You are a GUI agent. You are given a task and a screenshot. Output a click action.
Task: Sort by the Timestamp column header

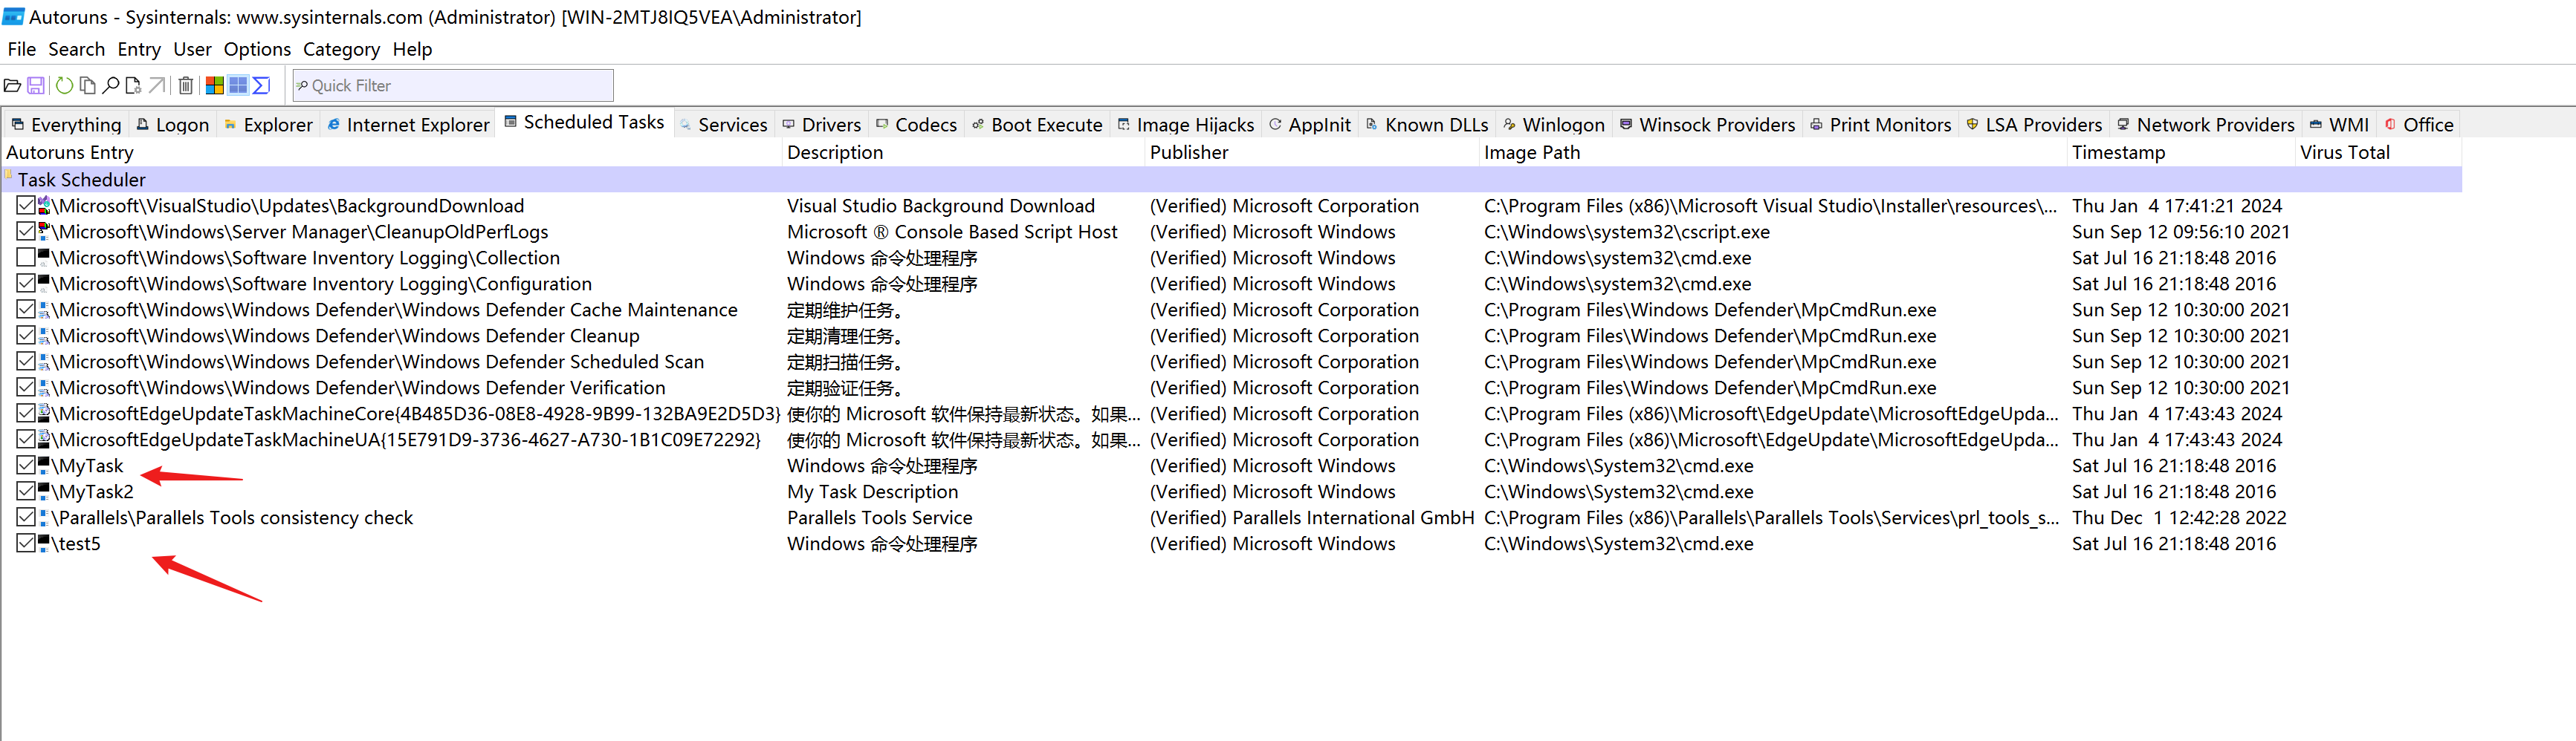[x=2118, y=153]
